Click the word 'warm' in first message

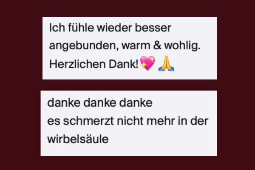click(x=136, y=46)
